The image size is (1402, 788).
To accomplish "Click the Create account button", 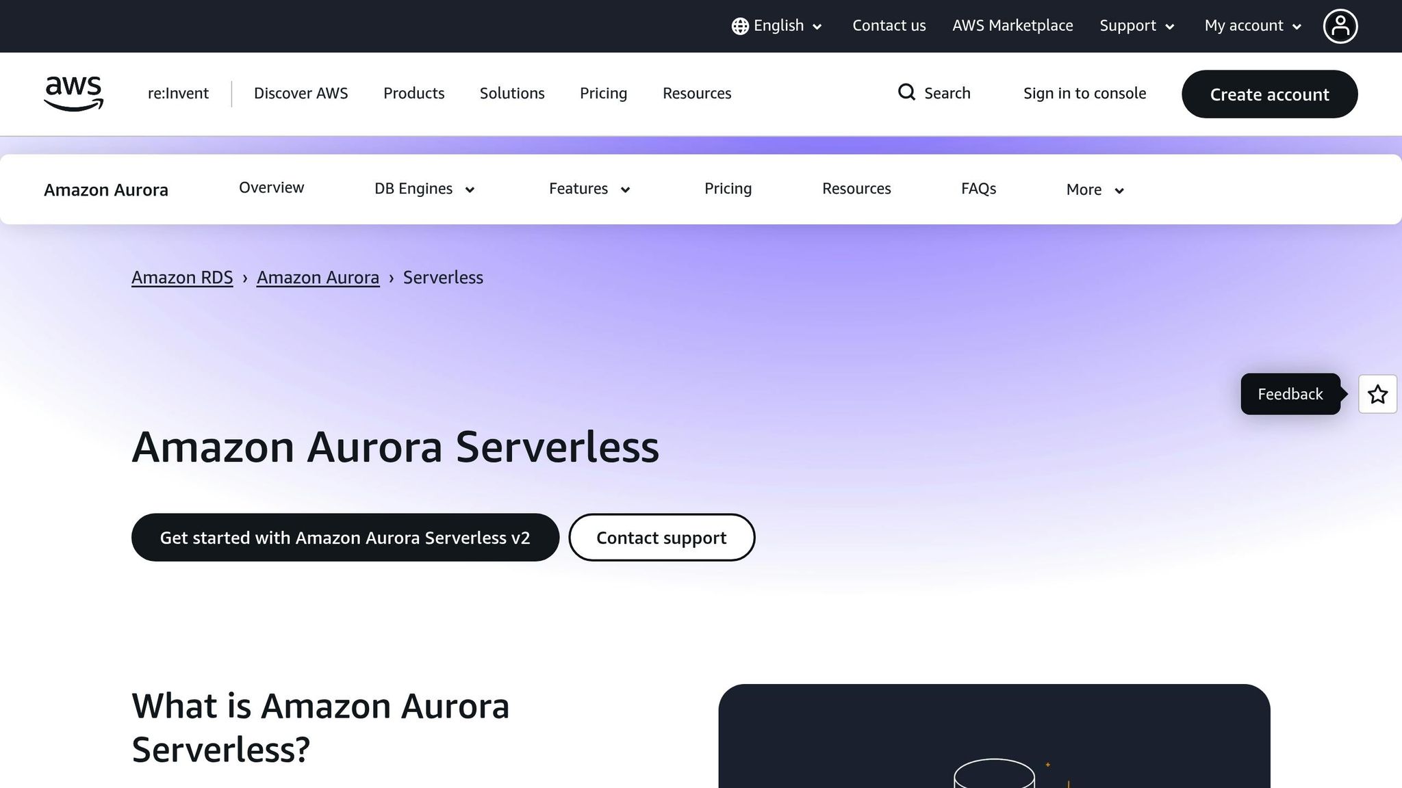I will pos(1269,94).
